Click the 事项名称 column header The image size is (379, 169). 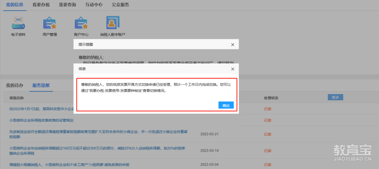[16, 98]
